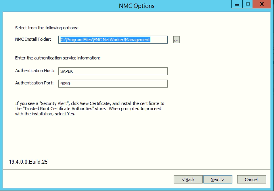Click the 'NMC Install Folder:' label

point(34,39)
